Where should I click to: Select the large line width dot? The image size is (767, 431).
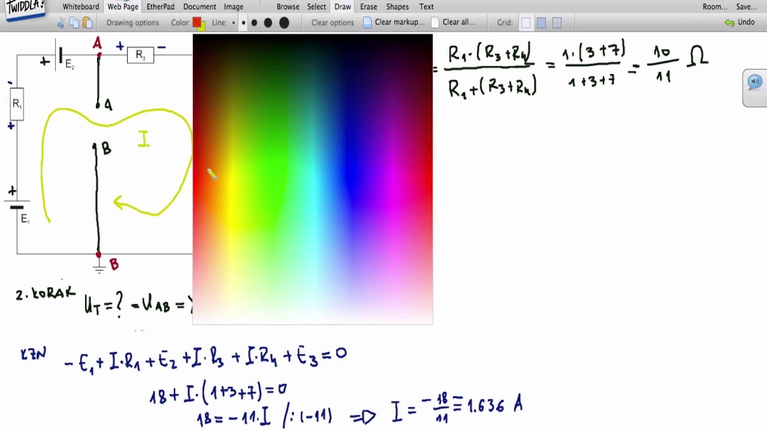268,23
